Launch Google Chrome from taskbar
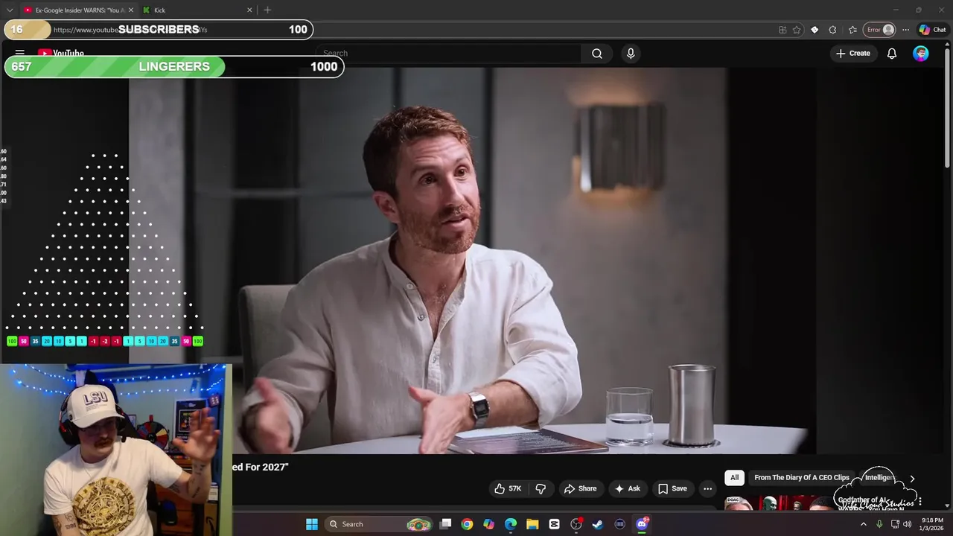The image size is (953, 536). pyautogui.click(x=467, y=524)
